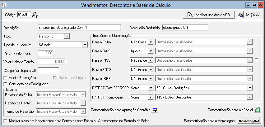Enable Mostrar aviso em lançamentos checkbox

click(x=6, y=121)
